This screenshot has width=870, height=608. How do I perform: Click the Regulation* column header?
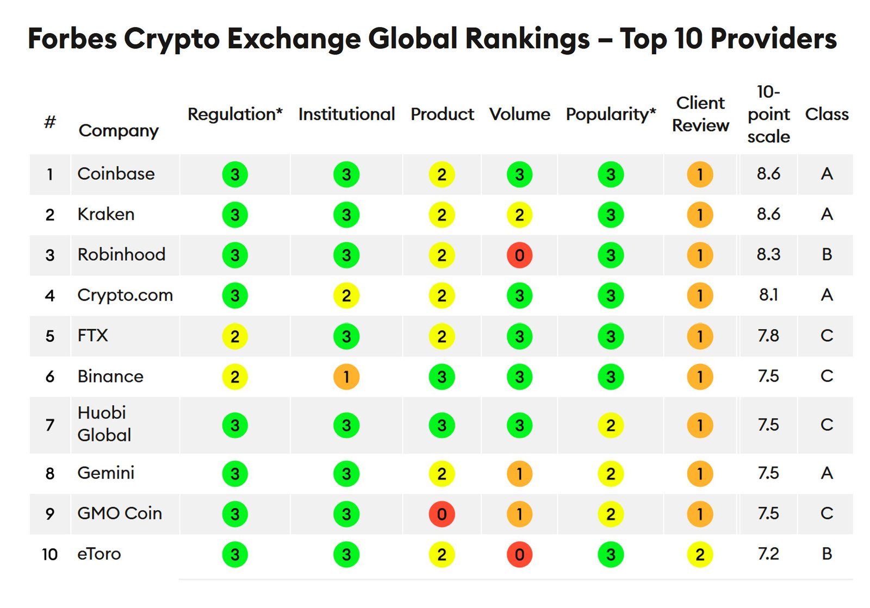[235, 114]
